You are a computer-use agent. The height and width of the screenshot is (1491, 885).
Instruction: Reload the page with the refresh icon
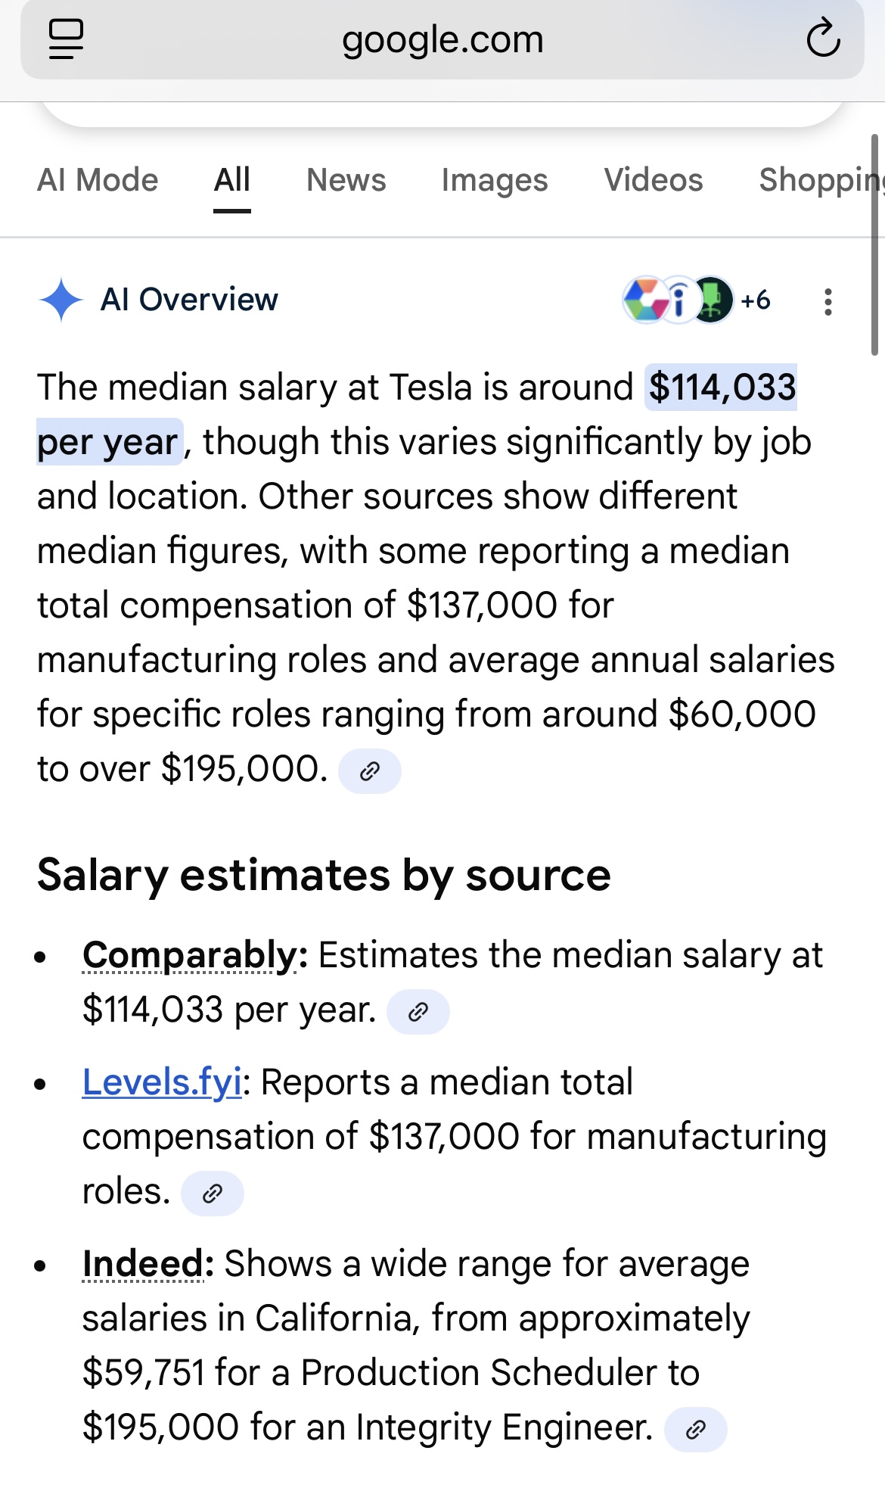[823, 39]
